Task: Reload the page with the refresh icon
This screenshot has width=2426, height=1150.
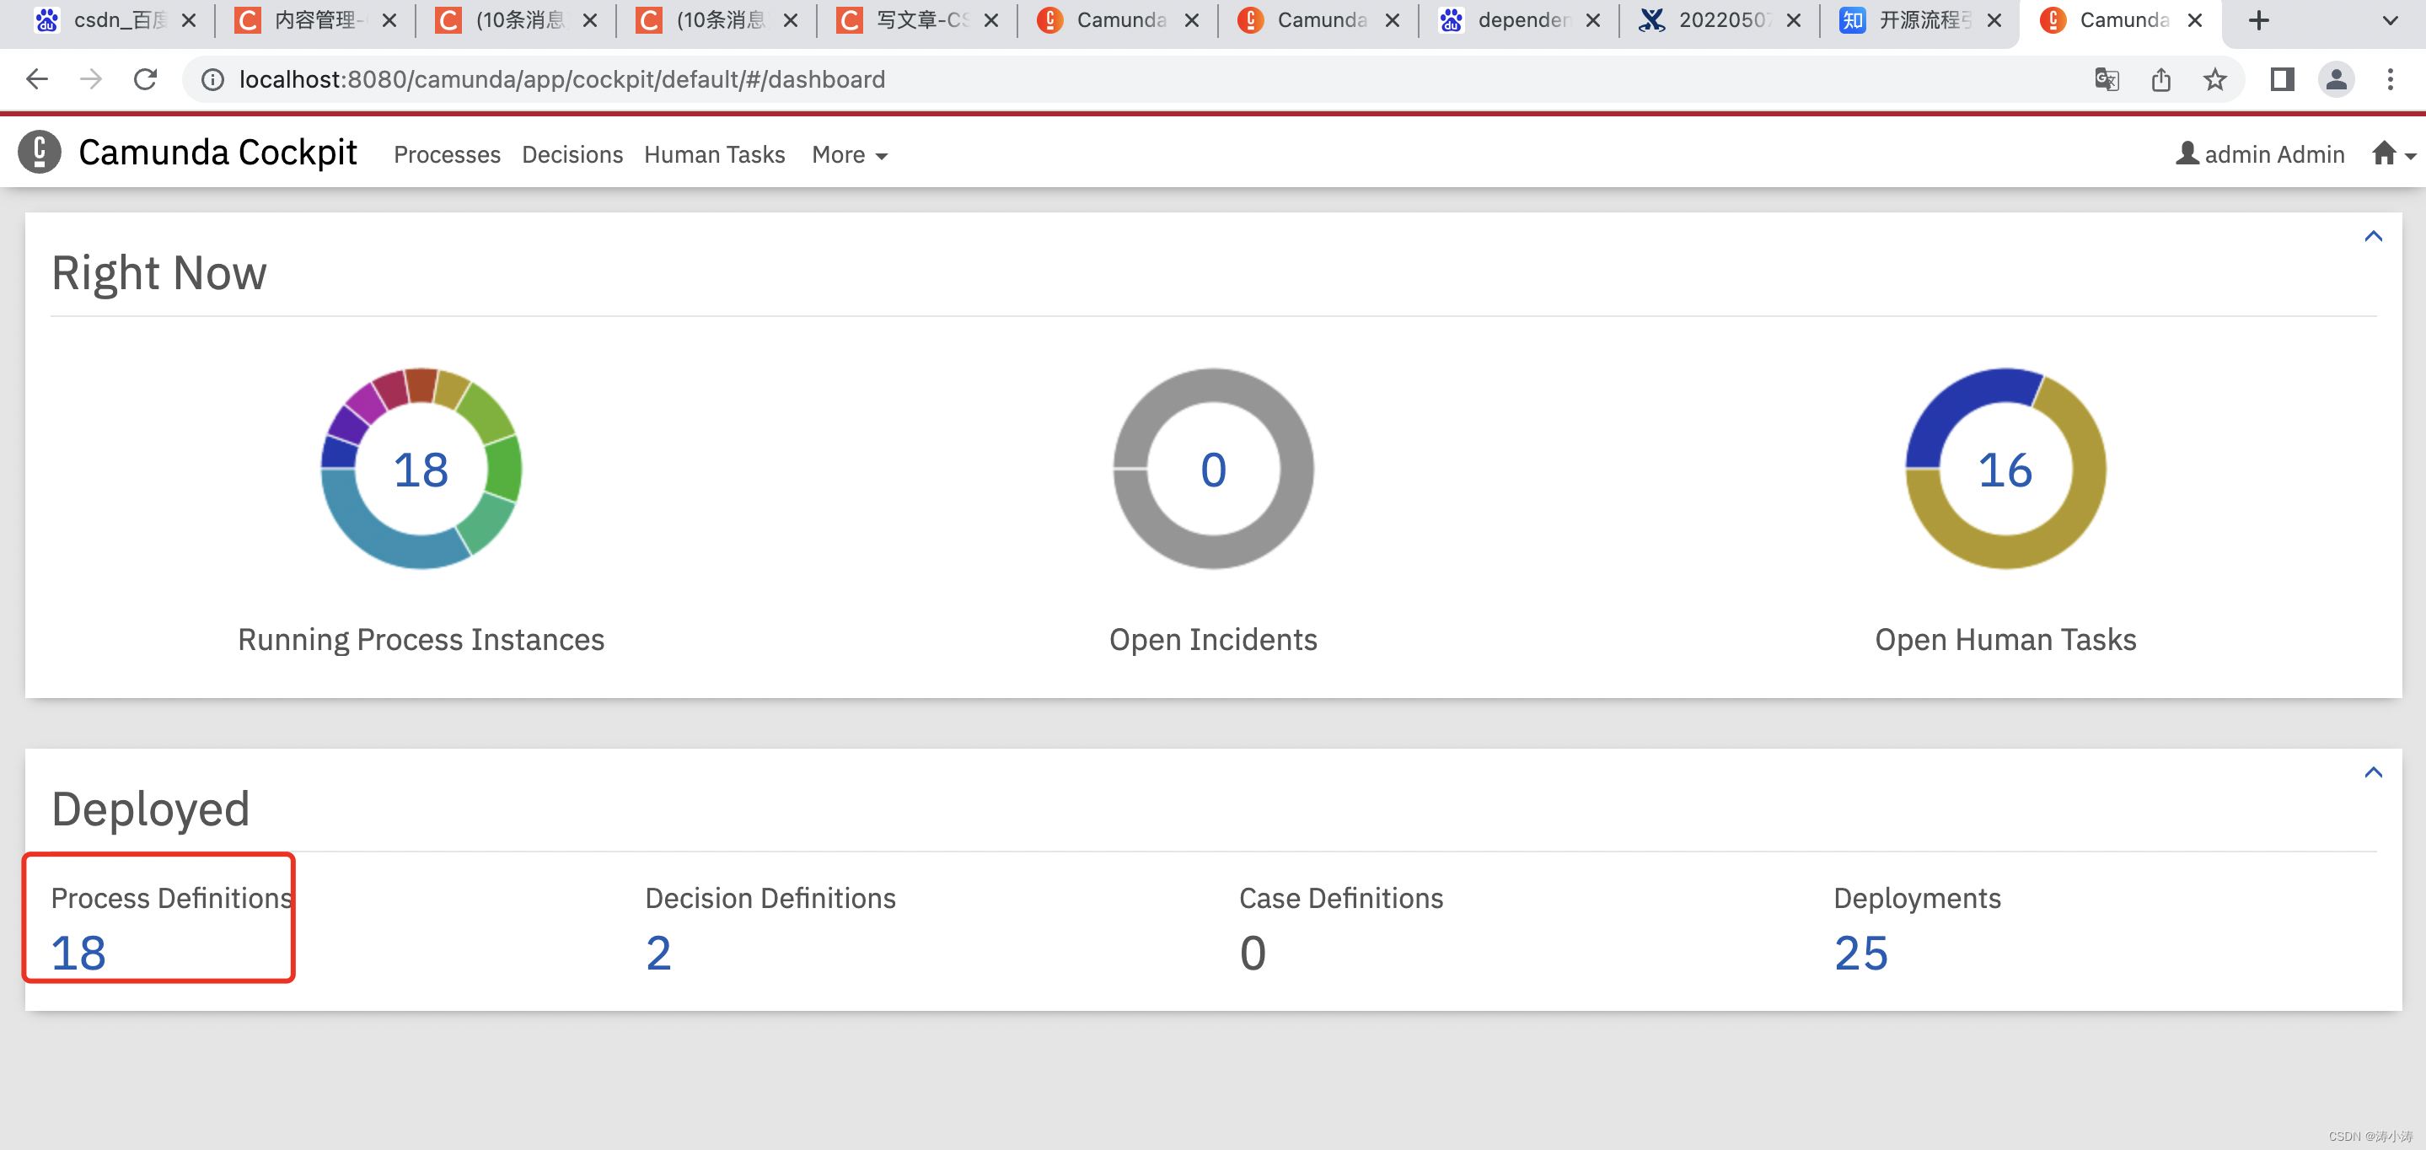Action: click(145, 79)
